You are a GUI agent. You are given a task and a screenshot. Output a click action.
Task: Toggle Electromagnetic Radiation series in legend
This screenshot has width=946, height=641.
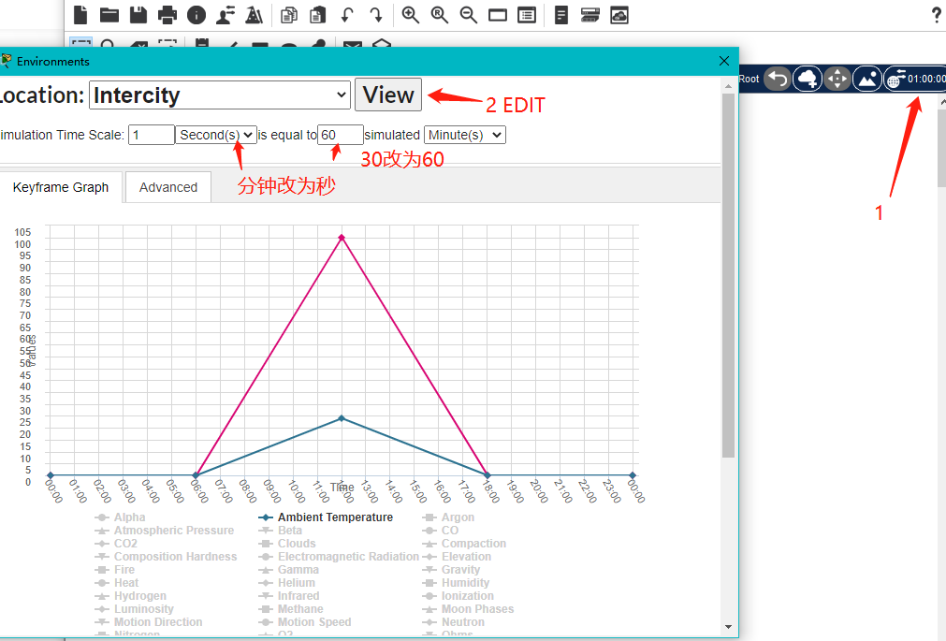[339, 557]
